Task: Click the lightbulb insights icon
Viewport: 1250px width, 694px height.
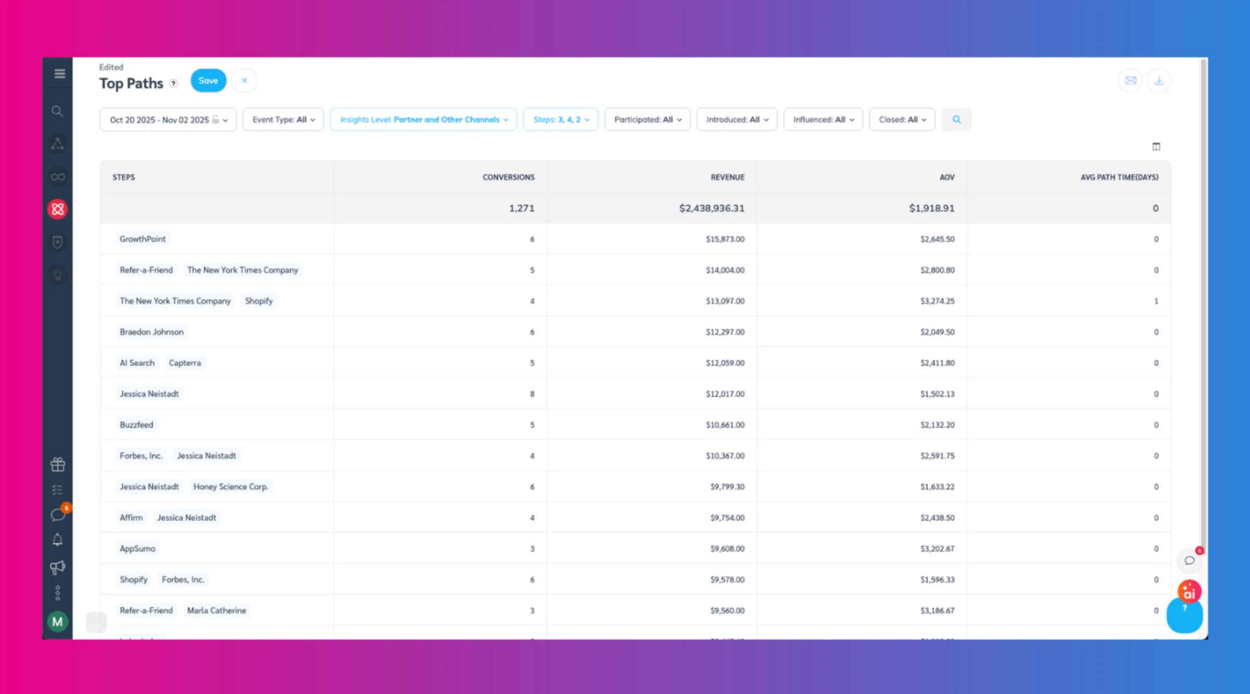Action: (x=57, y=275)
